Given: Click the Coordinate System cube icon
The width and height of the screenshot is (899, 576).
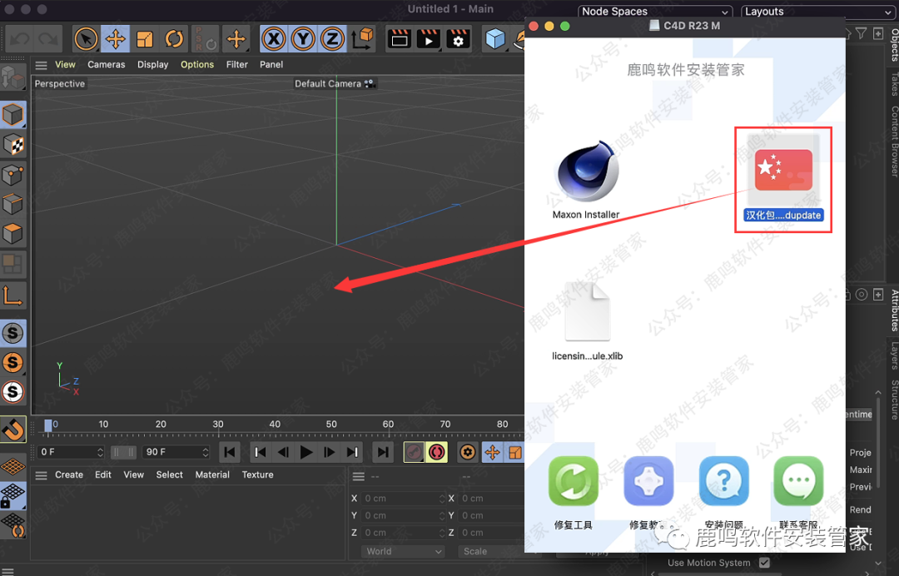Looking at the screenshot, I should (362, 38).
